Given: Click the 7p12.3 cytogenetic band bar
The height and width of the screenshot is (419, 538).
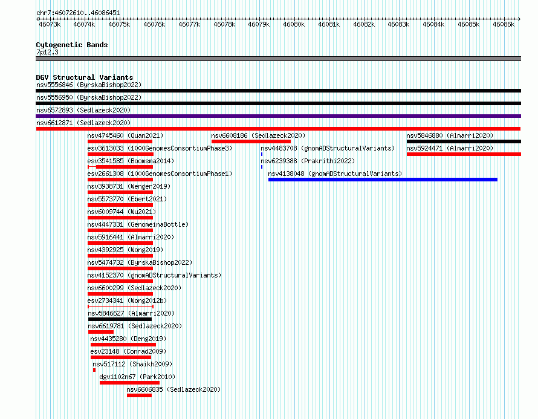Looking at the screenshot, I should pos(278,59).
